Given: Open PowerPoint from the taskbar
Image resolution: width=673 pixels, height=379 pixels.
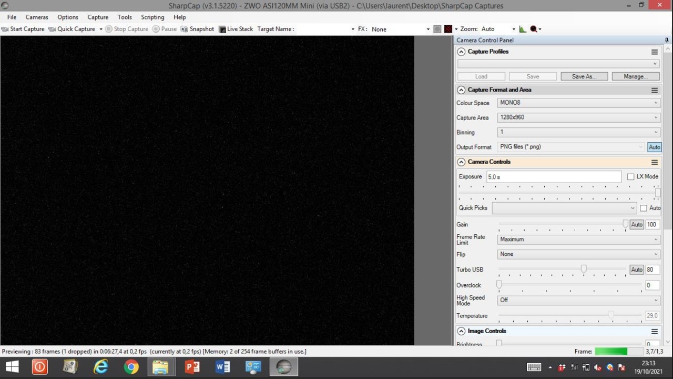Looking at the screenshot, I should (192, 367).
